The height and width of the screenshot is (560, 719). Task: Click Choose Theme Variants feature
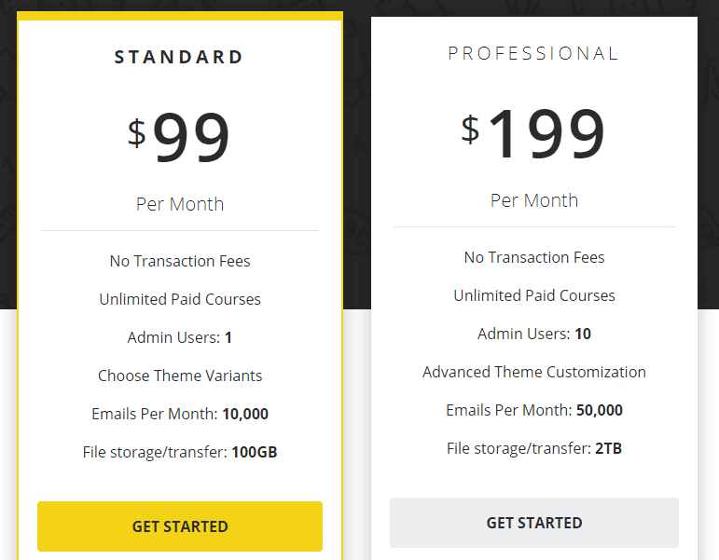tap(180, 376)
